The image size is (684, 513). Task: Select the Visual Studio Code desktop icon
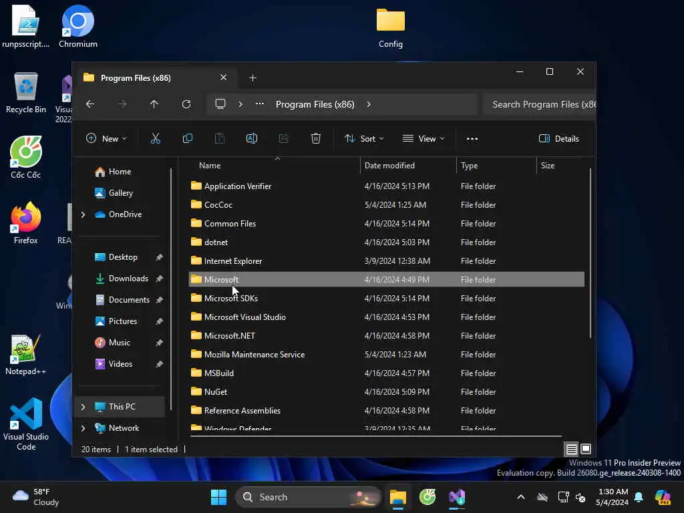click(x=26, y=424)
